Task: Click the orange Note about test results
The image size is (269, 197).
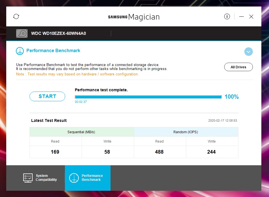Action: [x=77, y=74]
